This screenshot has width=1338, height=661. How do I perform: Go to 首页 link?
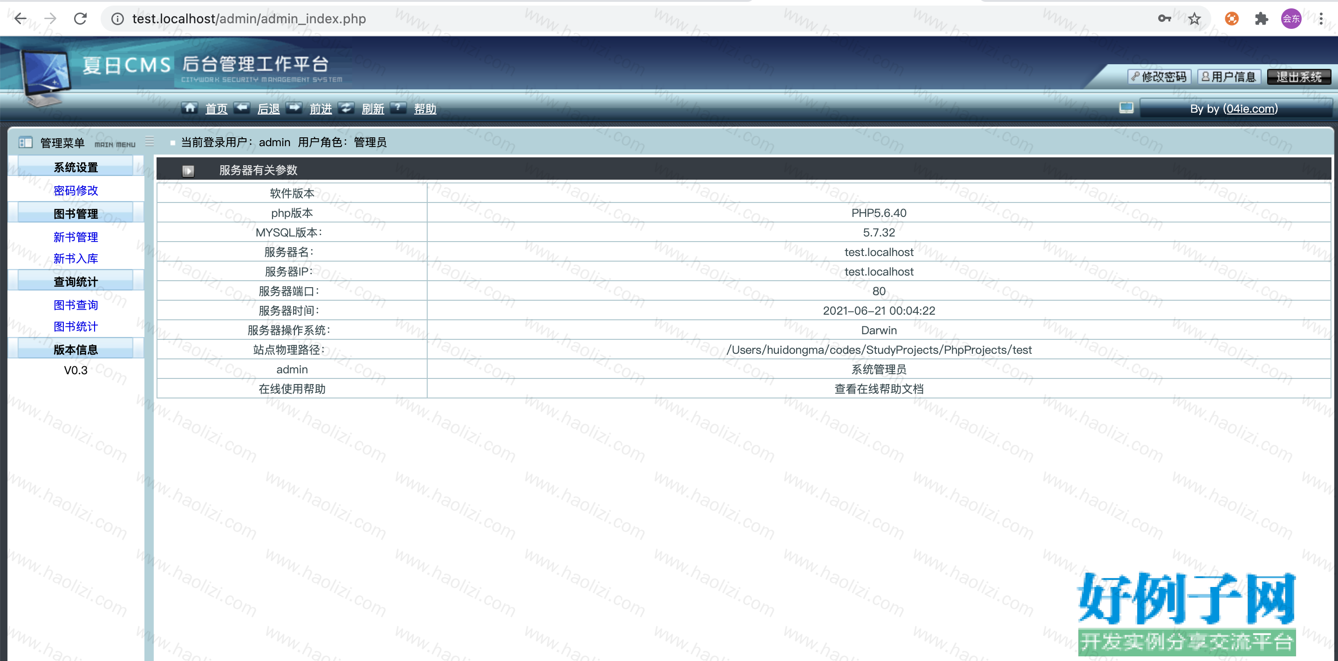216,108
